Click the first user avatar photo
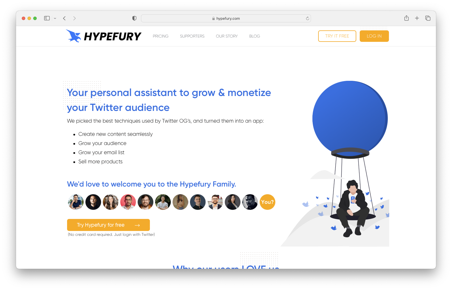Screen dimensions: 452x290 (x=76, y=202)
